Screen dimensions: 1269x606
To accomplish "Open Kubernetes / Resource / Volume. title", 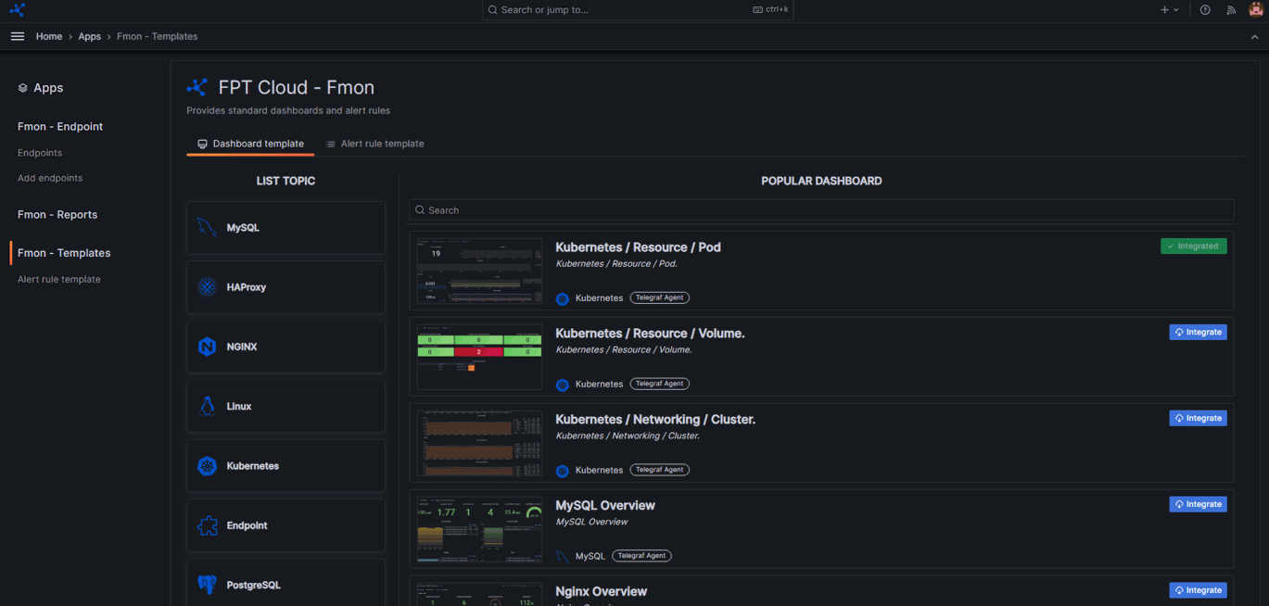I will [650, 334].
